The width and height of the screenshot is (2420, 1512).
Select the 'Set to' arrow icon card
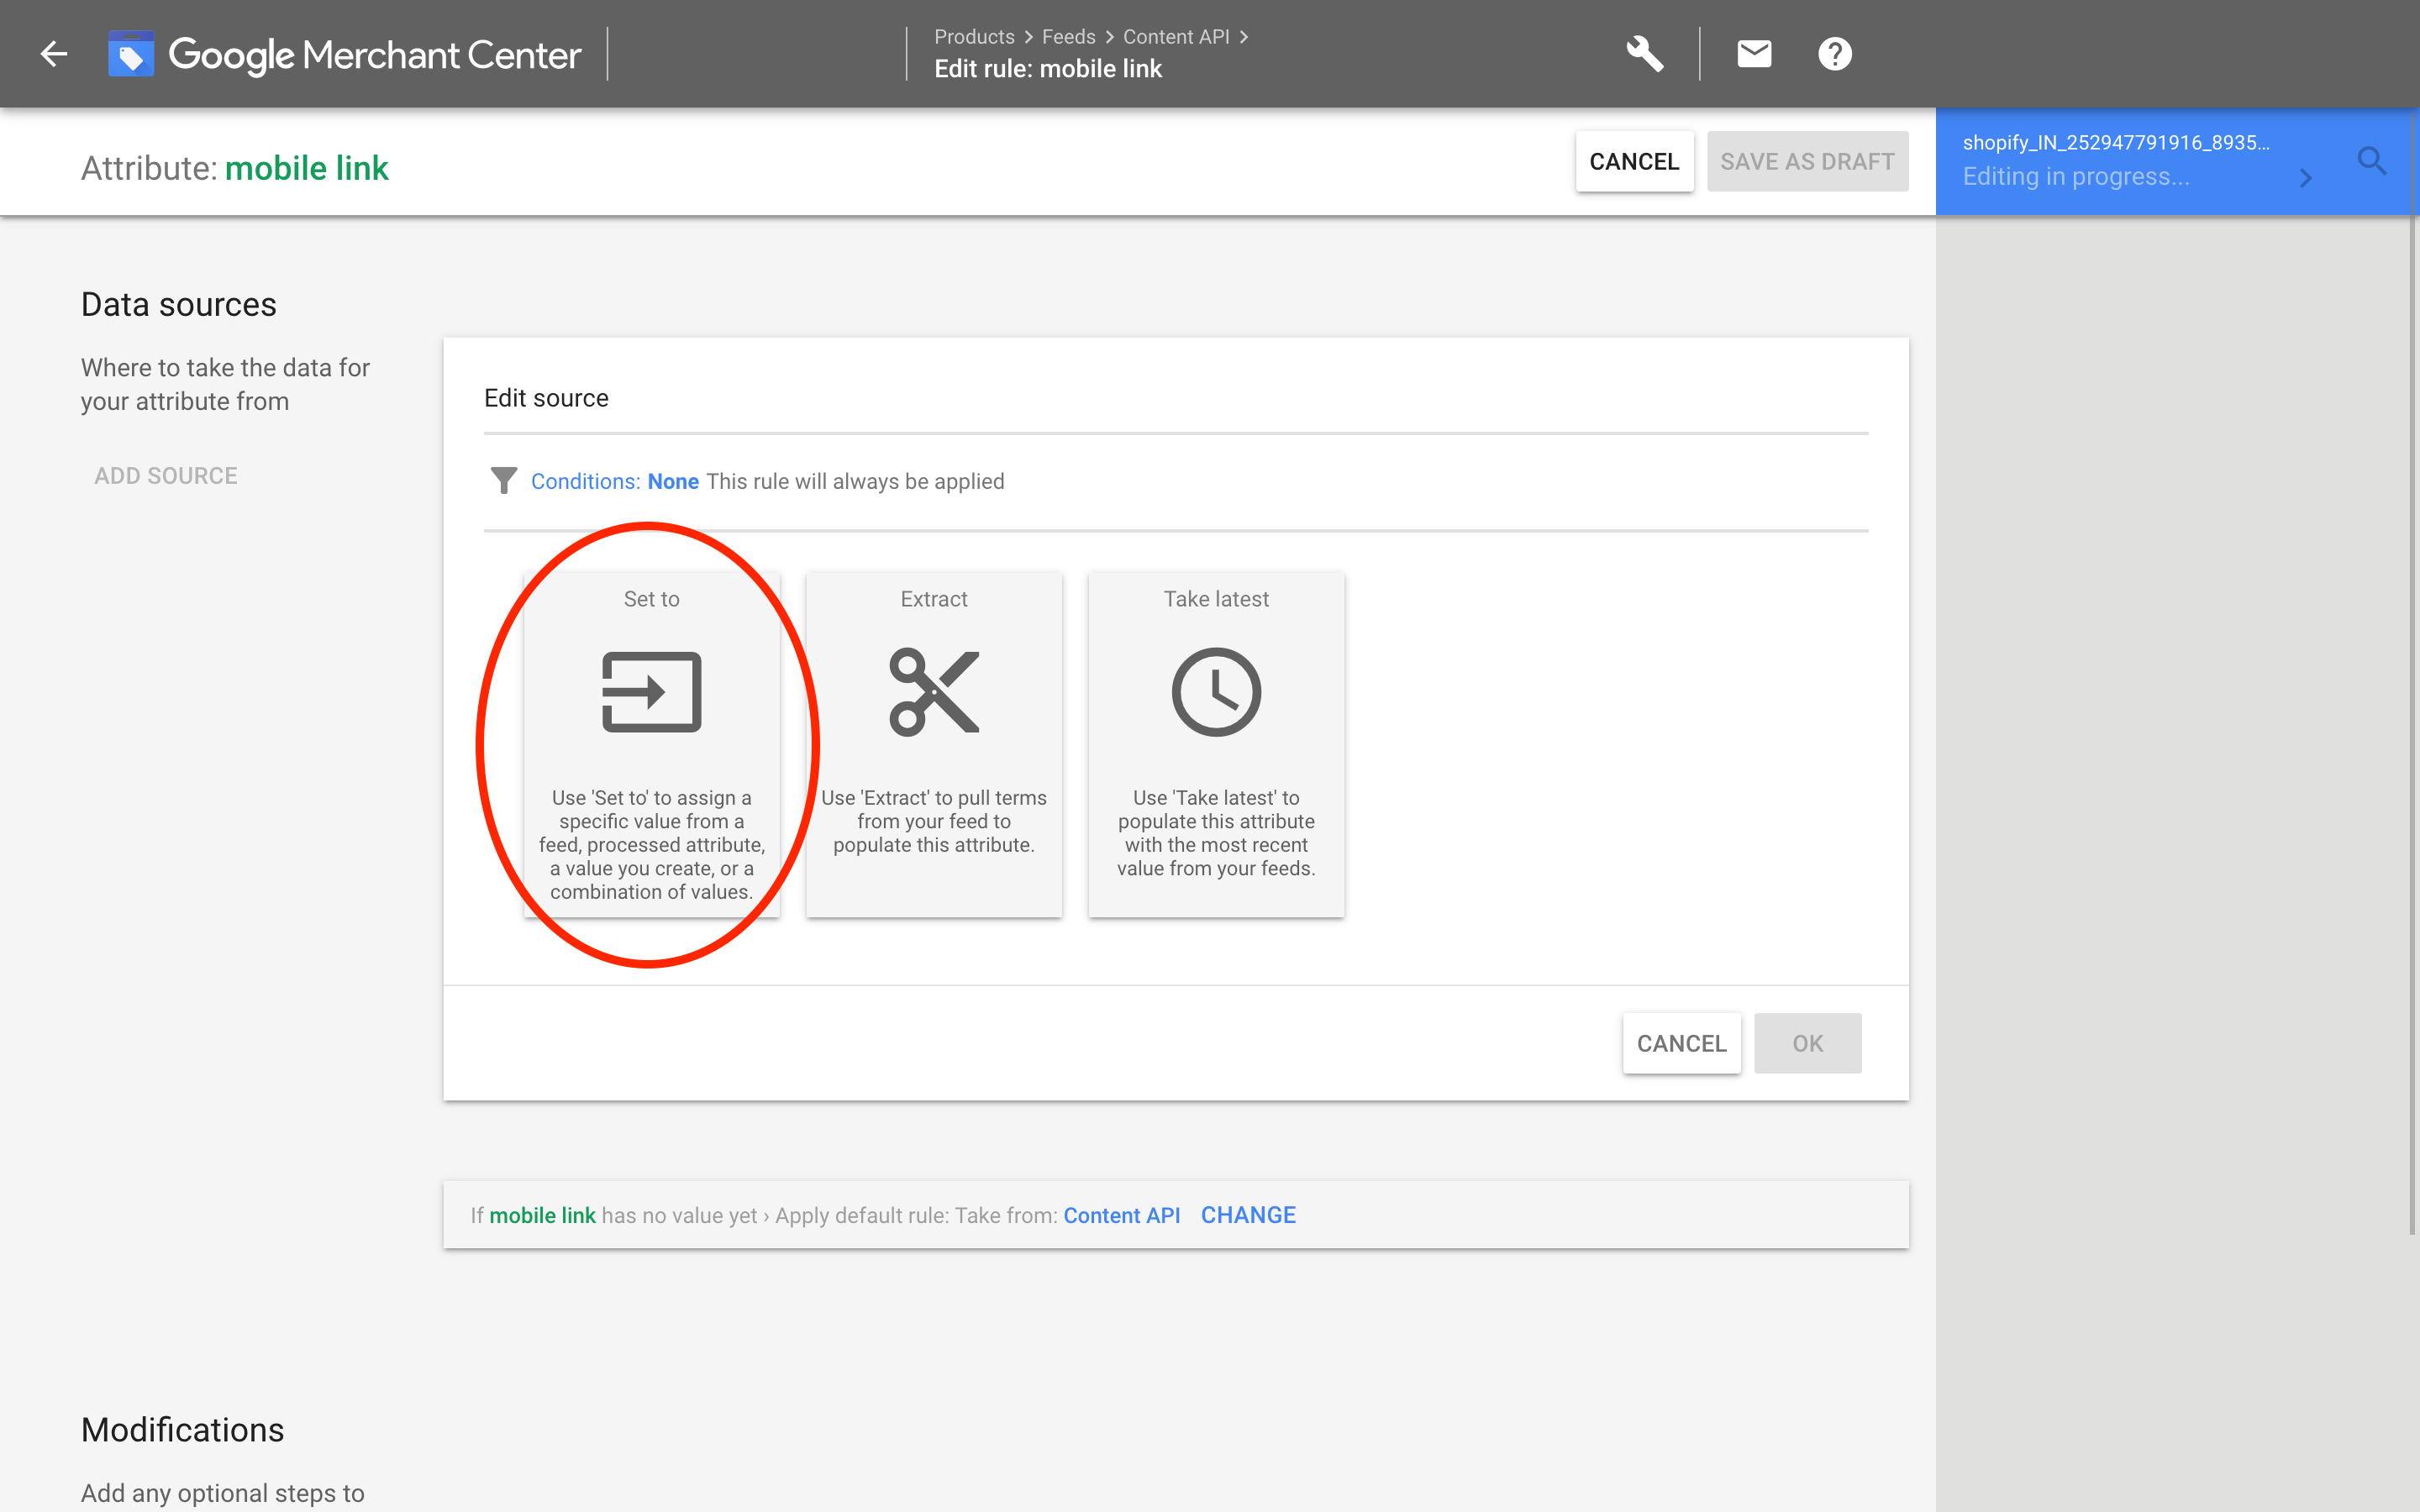[651, 692]
